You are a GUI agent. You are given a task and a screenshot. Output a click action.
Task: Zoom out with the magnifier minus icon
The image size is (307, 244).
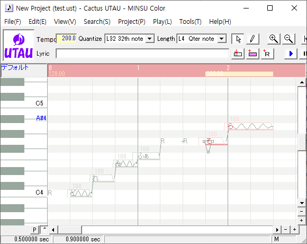(288, 39)
